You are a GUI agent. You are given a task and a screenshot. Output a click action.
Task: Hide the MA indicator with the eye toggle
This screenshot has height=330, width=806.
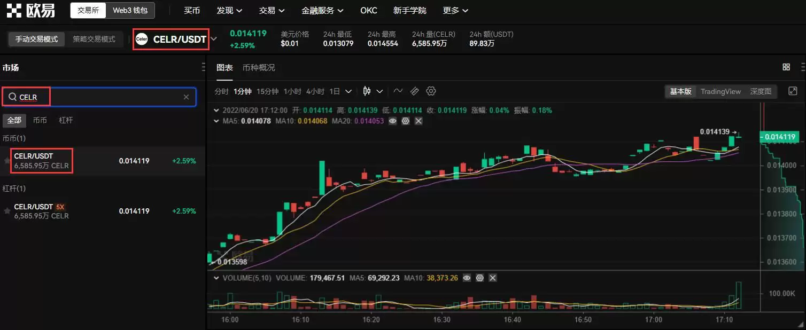click(x=393, y=121)
